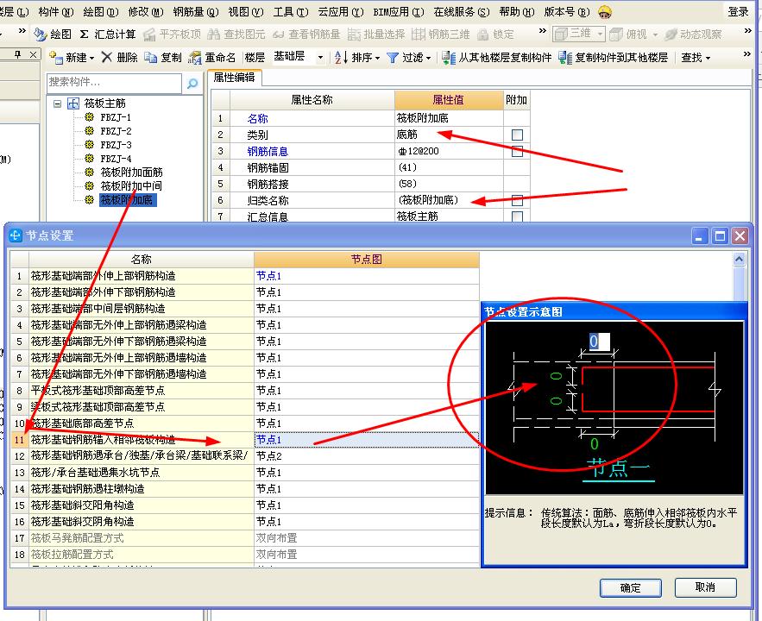Click the 属性值 column header
The height and width of the screenshot is (621, 762).
point(449,100)
